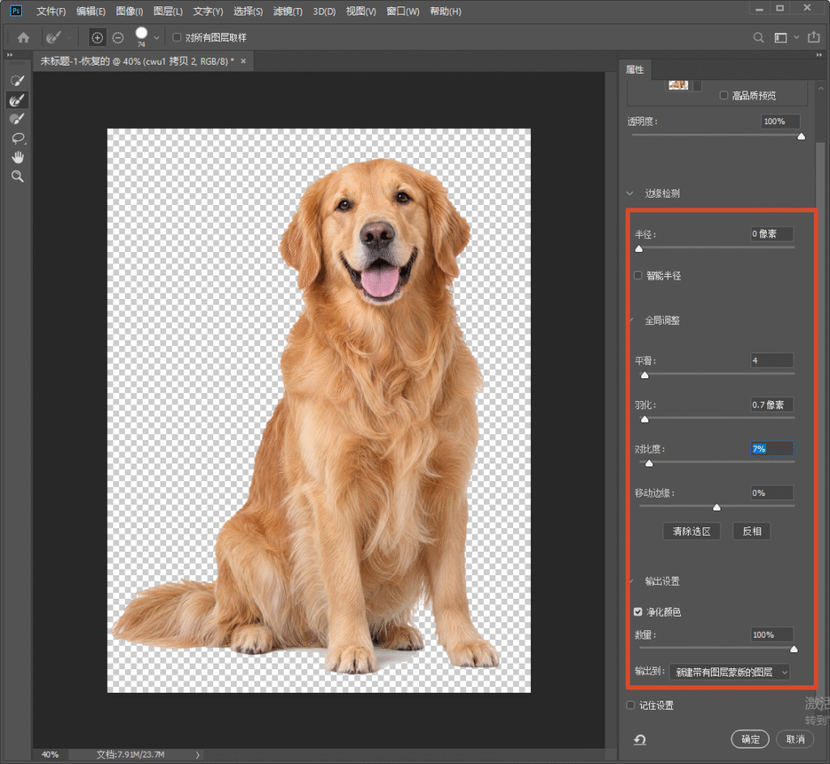Open the Output To dropdown
The image size is (830, 764).
coord(729,672)
